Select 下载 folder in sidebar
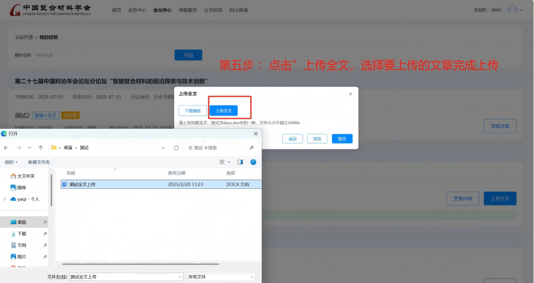This screenshot has width=534, height=283. tap(22, 234)
